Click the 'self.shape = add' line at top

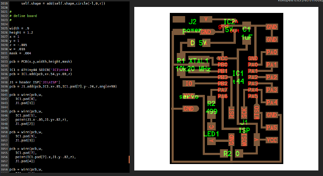point(63,4)
